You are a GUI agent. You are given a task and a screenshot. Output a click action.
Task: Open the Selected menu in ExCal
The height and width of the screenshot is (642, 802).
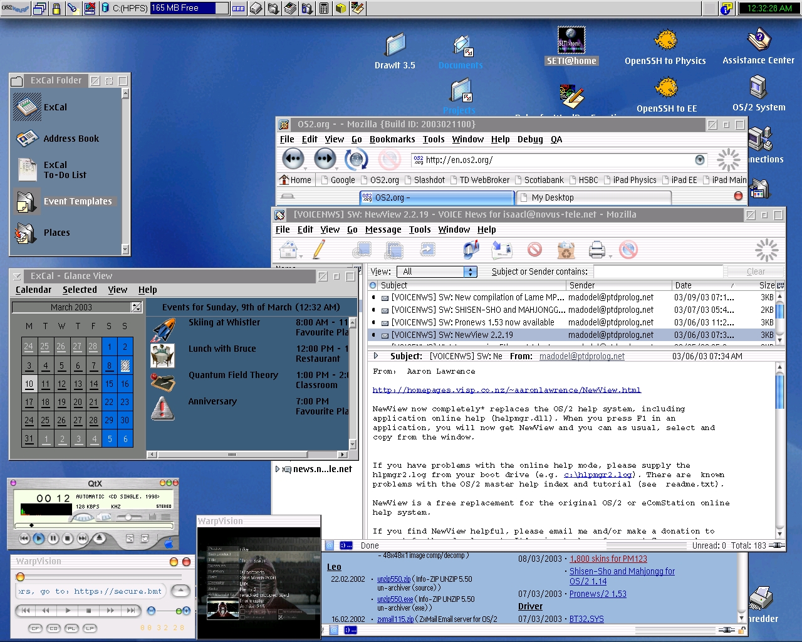pyautogui.click(x=80, y=290)
